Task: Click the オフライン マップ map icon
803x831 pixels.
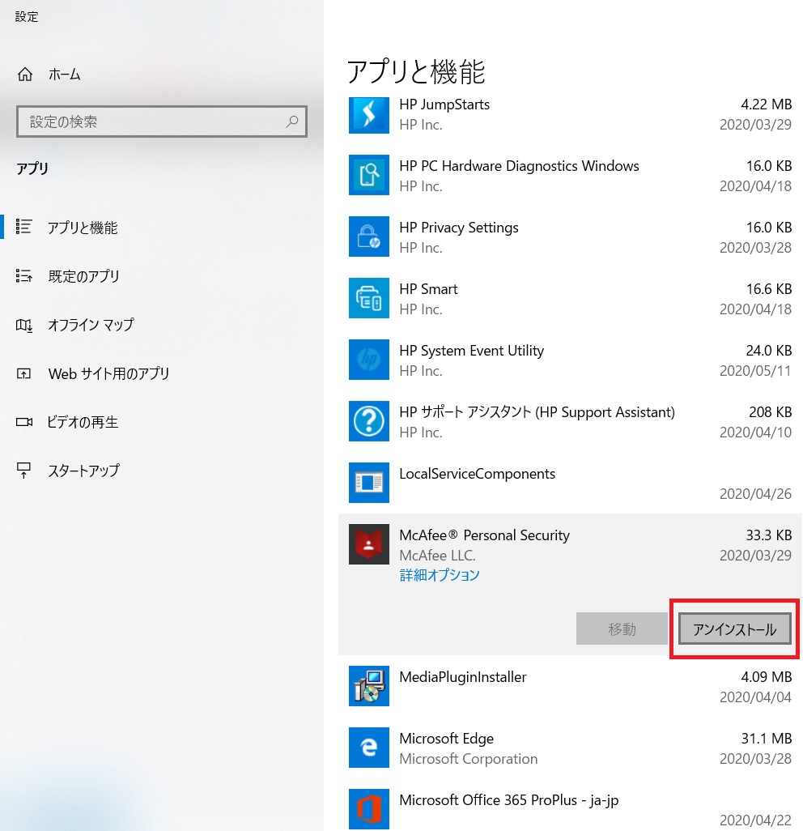Action: [23, 325]
